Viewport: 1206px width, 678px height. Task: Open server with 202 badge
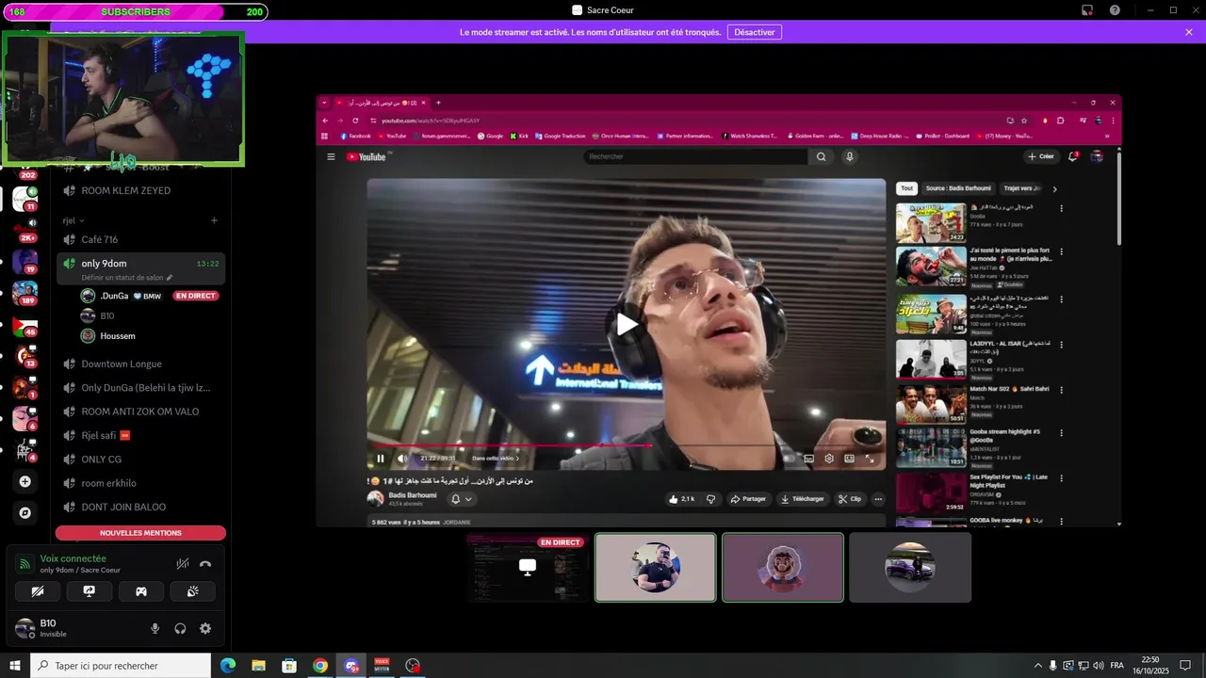[26, 173]
